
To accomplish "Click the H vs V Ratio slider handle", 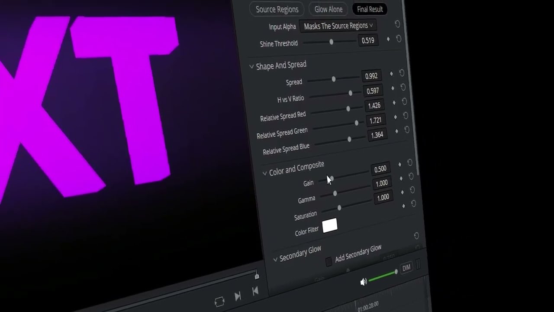I will point(351,93).
